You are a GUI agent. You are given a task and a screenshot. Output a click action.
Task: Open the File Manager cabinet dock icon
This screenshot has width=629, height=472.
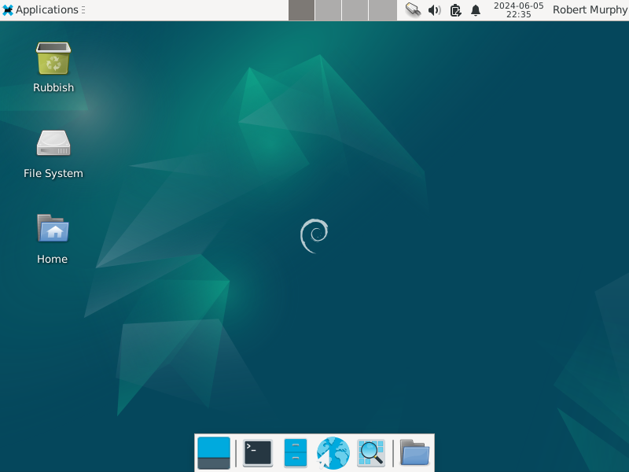(x=296, y=453)
